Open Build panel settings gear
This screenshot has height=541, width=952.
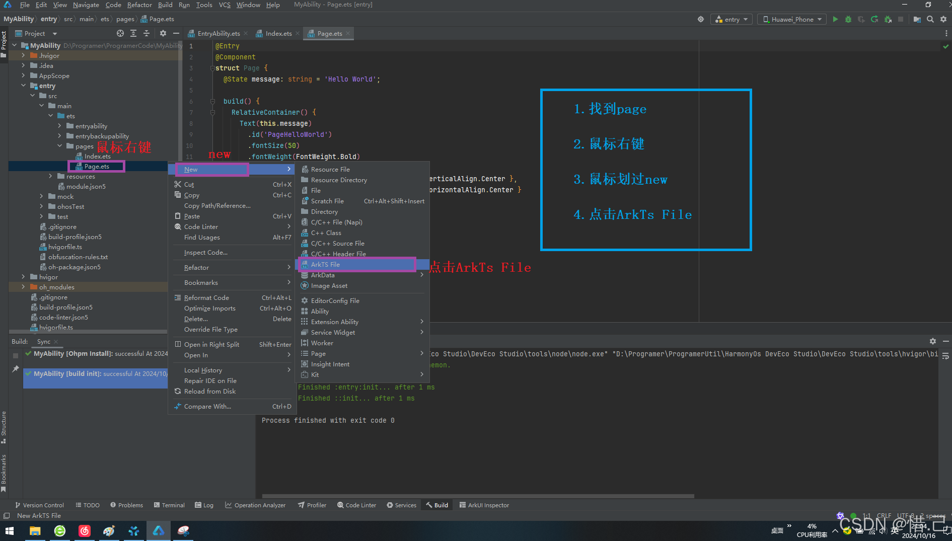932,341
